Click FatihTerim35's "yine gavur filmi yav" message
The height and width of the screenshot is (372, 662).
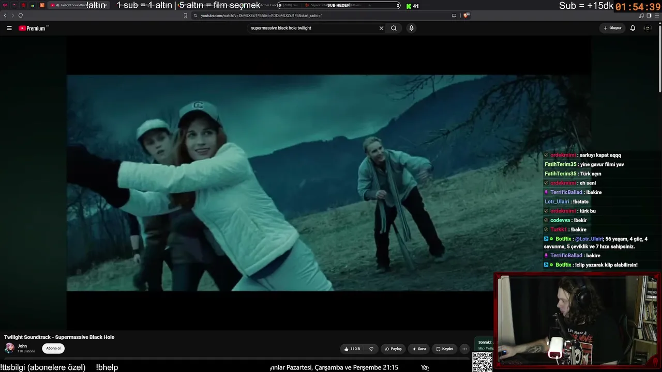[584, 164]
